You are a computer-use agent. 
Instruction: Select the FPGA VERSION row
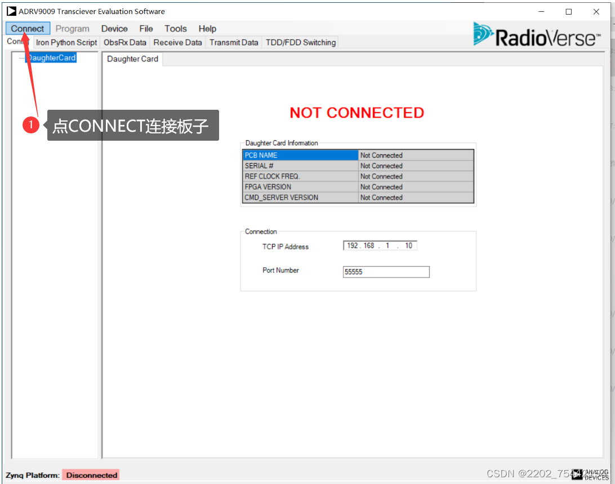coord(358,187)
